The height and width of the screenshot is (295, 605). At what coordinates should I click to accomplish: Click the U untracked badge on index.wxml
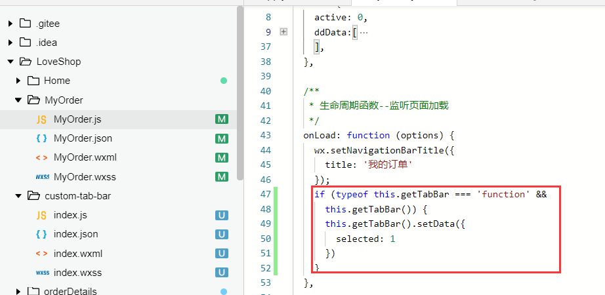(222, 253)
